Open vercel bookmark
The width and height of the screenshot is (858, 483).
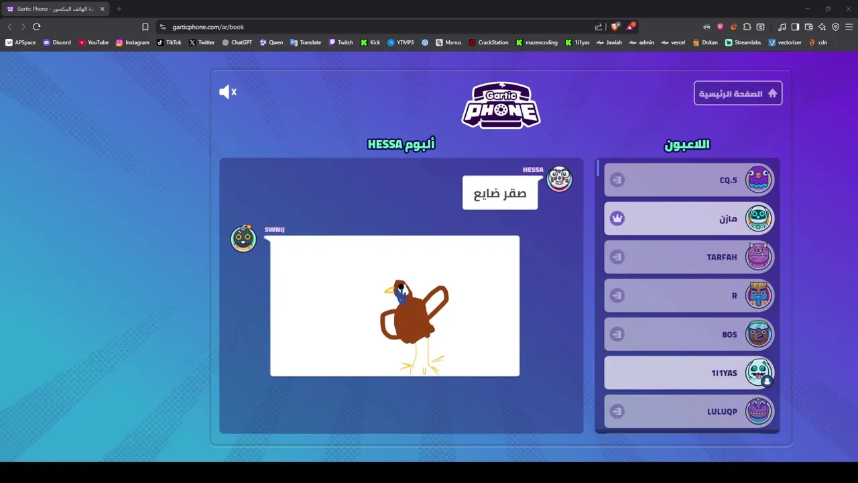coord(673,42)
